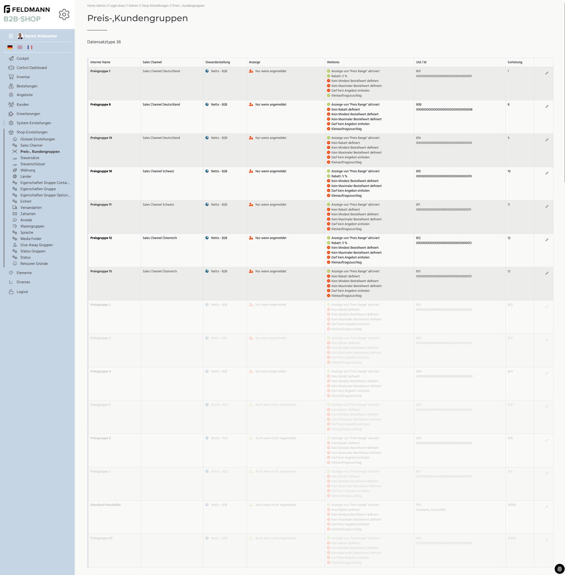Screen dimensions: 565x575
Task: Click Shop-Einstellungen breadcrumb link
Action: pyautogui.click(x=155, y=6)
